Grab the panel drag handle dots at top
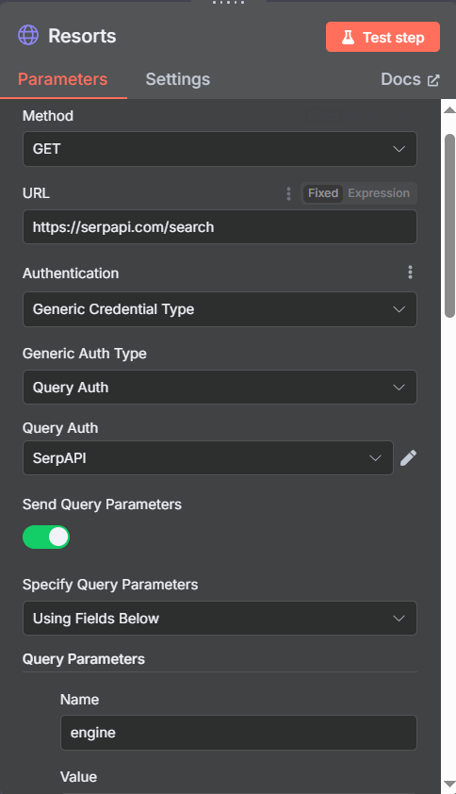Viewport: 456px width, 794px height. [229, 3]
